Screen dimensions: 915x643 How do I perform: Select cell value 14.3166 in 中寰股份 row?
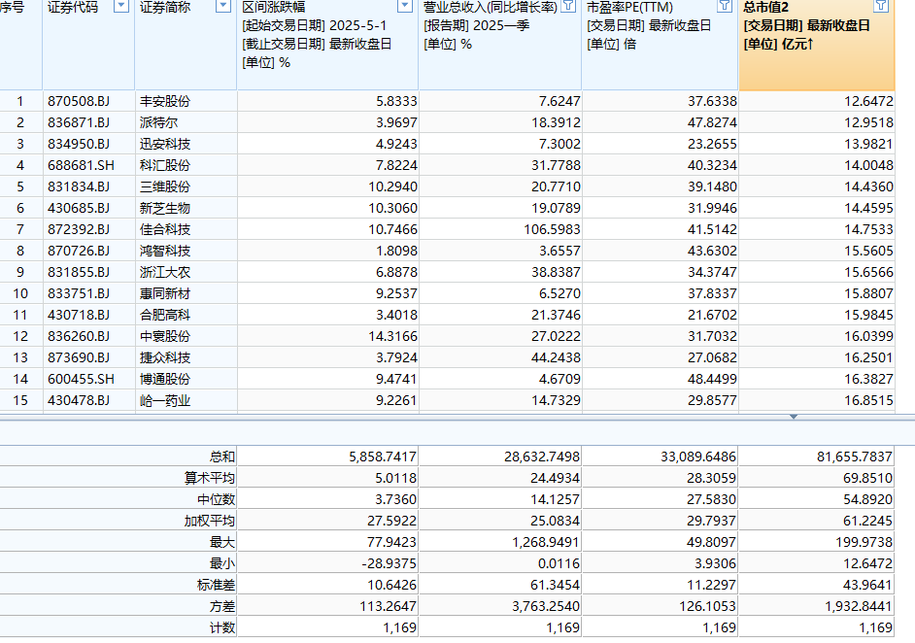coord(392,337)
